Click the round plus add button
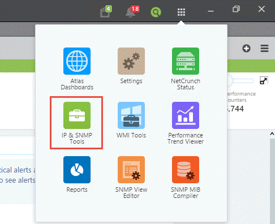This screenshot has width=275, height=224. point(246,49)
